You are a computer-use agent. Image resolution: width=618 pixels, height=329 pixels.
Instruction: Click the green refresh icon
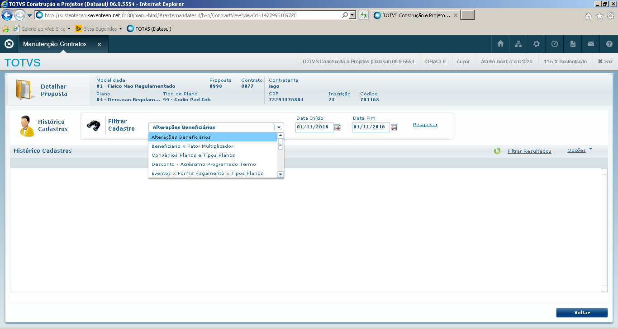pos(497,151)
